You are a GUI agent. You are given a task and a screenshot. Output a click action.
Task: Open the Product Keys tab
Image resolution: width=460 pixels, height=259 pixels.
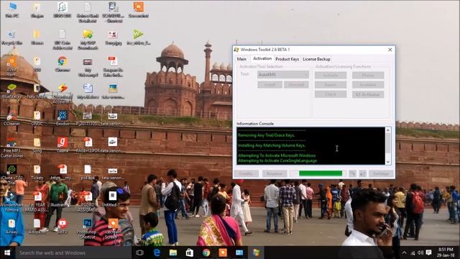[x=287, y=59]
